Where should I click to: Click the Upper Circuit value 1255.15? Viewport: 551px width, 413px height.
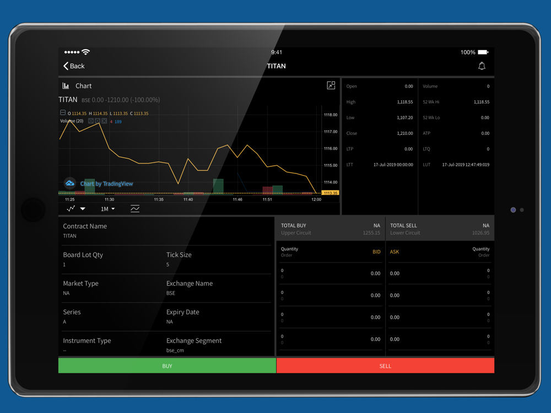click(371, 233)
